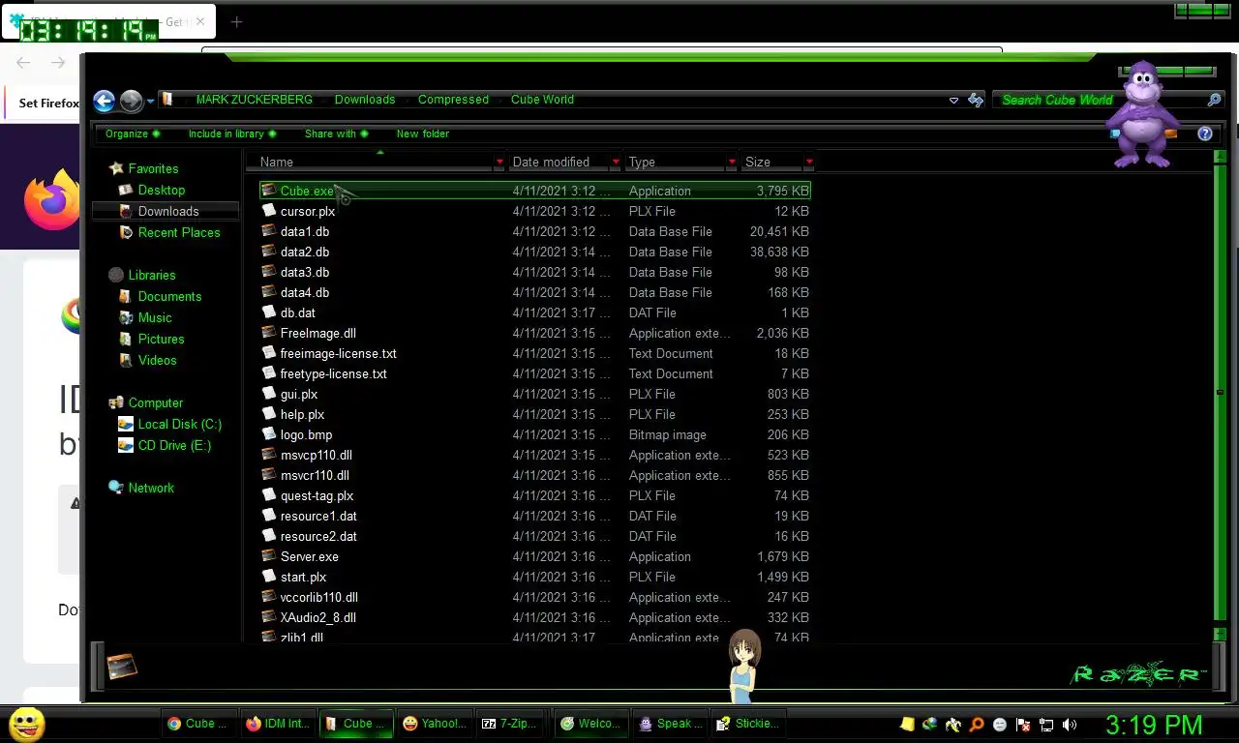This screenshot has height=743, width=1239.
Task: Open the Organize menu
Action: pyautogui.click(x=133, y=134)
